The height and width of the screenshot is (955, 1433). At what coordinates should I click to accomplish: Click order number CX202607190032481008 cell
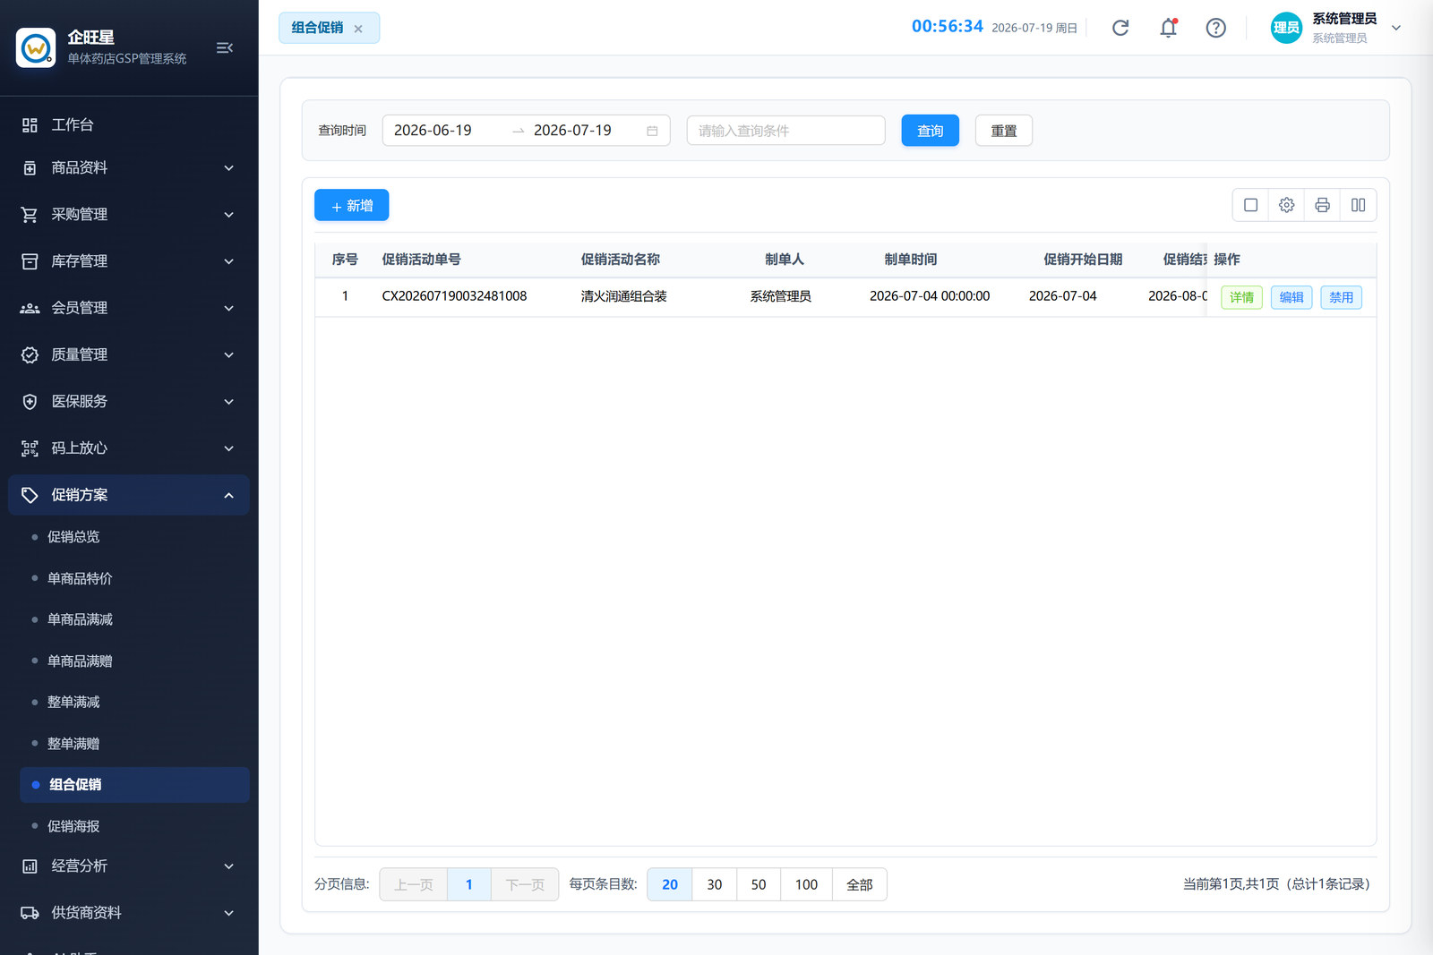454,296
